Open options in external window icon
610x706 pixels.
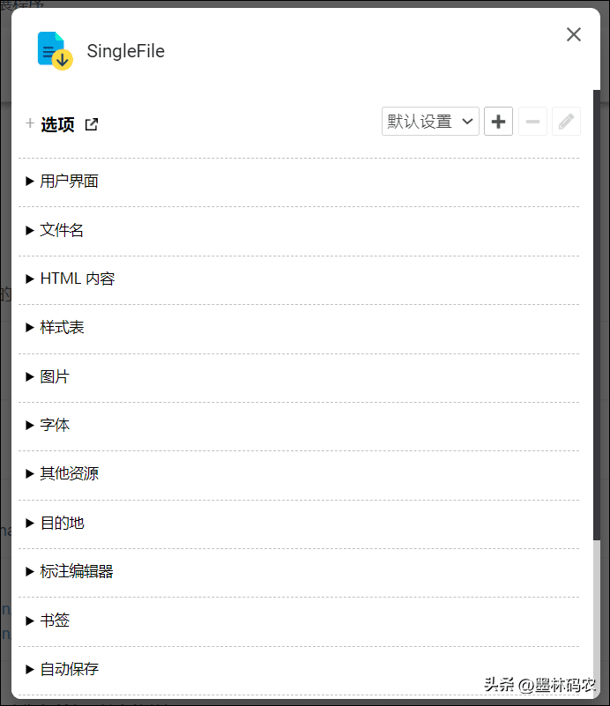[x=92, y=124]
